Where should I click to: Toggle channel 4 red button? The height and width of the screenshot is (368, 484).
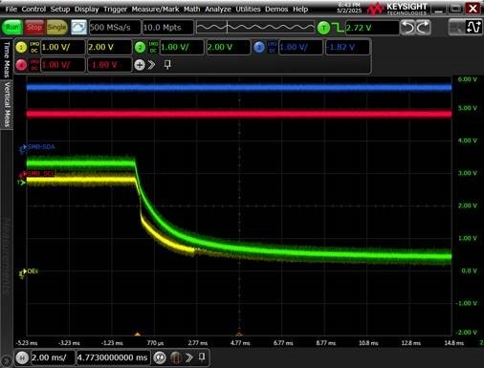coord(21,65)
